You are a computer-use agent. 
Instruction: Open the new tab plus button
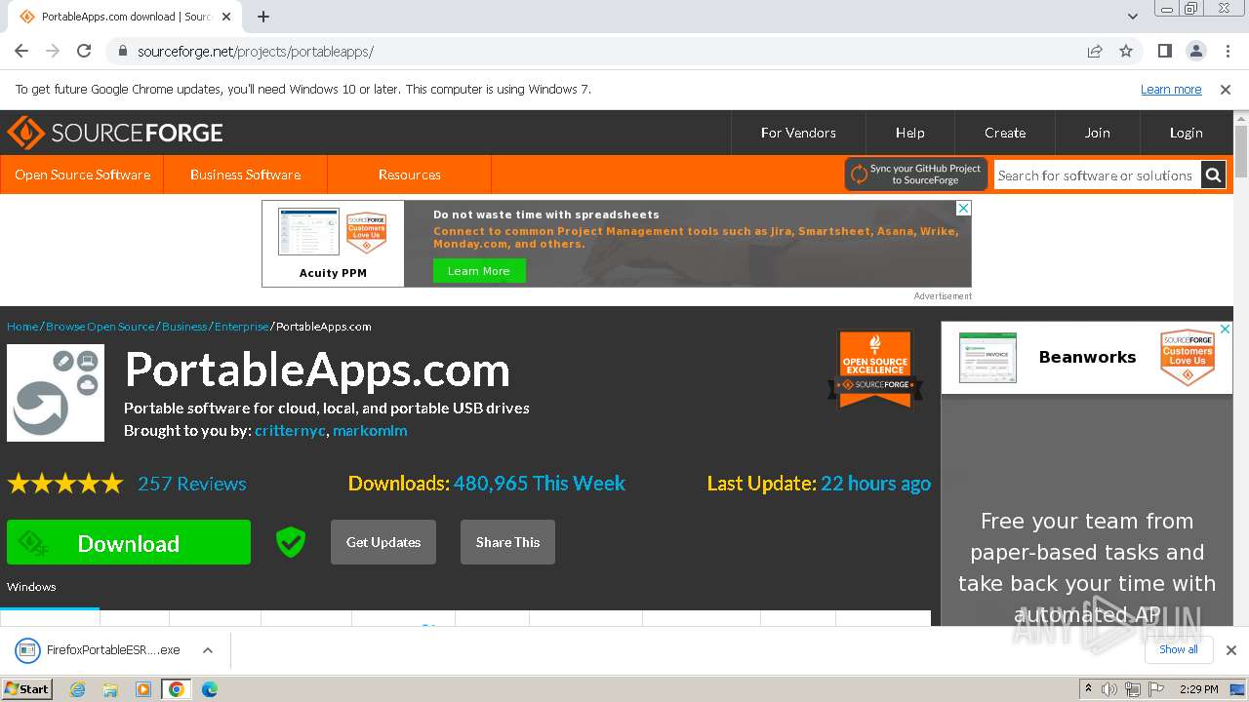pyautogui.click(x=263, y=17)
